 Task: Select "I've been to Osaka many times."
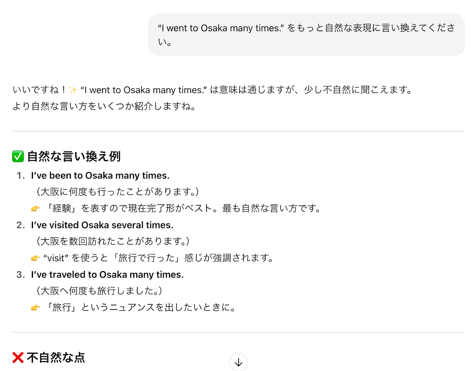[100, 176]
